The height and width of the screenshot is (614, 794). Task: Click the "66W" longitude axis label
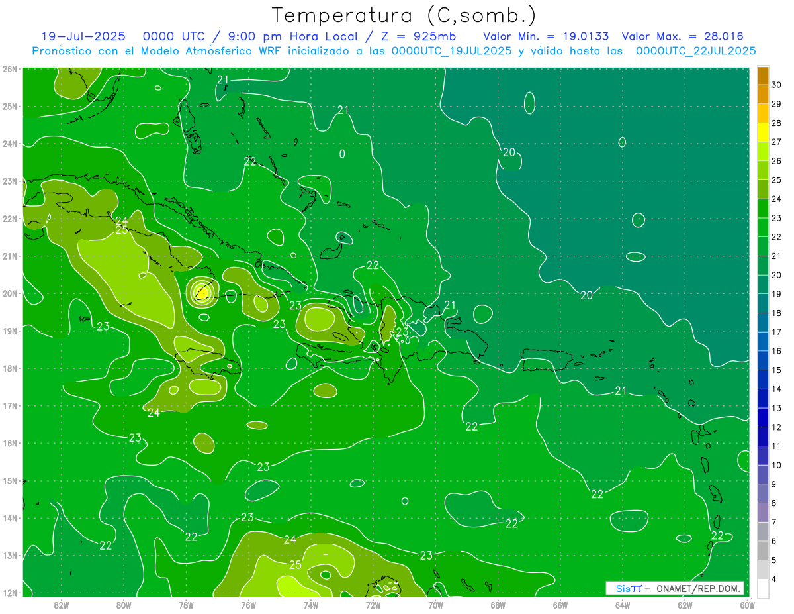[x=560, y=604]
